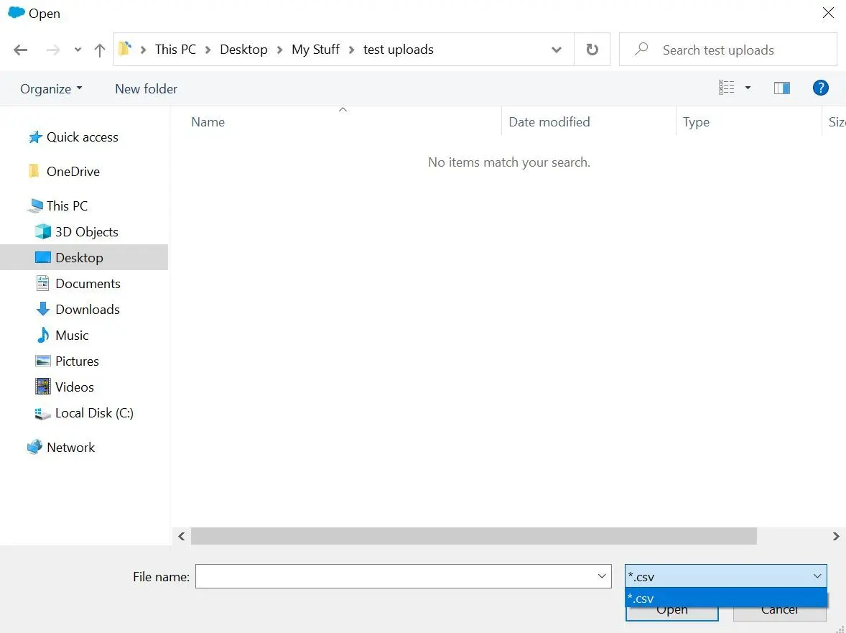This screenshot has width=846, height=633.
Task: Click the 3D Objects cube icon
Action: coord(42,231)
